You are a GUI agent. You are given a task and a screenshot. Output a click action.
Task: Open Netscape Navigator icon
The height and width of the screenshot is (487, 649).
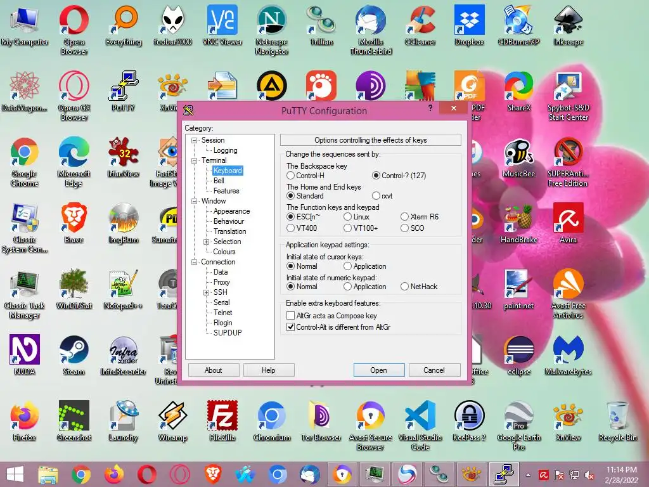tap(272, 30)
